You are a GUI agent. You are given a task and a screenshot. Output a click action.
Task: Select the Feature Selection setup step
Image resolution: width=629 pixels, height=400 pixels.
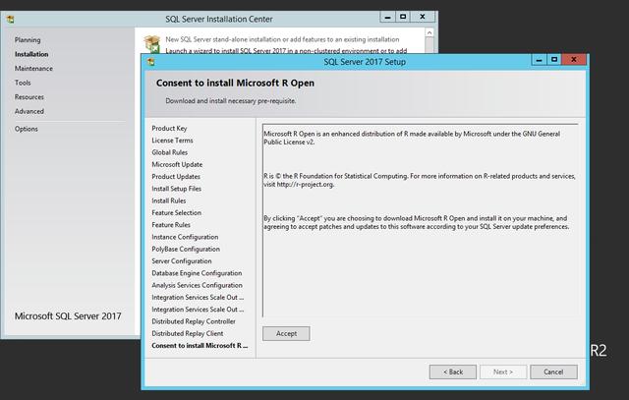click(177, 212)
